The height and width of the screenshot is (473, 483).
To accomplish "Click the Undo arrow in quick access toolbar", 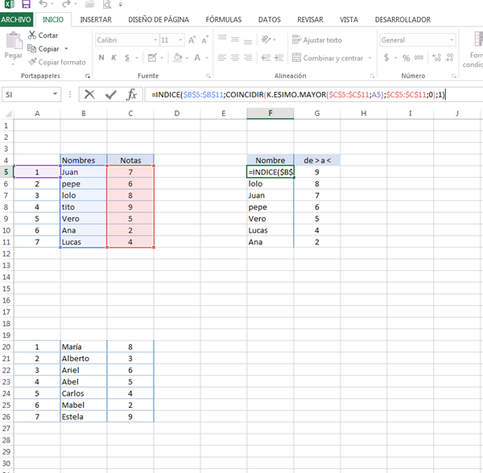I will (x=41, y=5).
